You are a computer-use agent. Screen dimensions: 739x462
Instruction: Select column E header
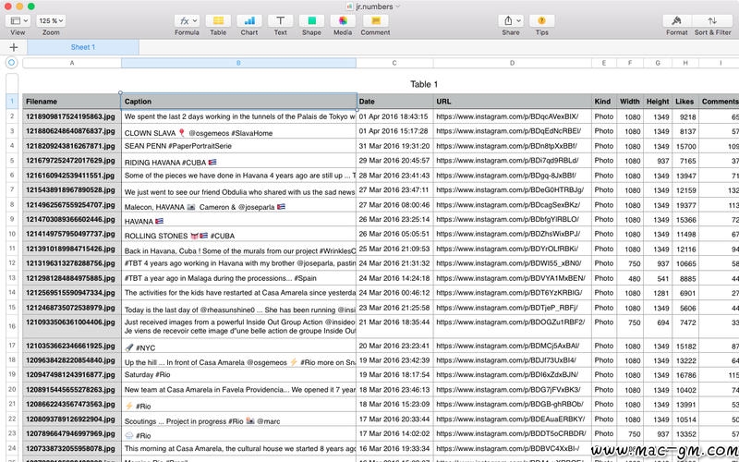(604, 63)
